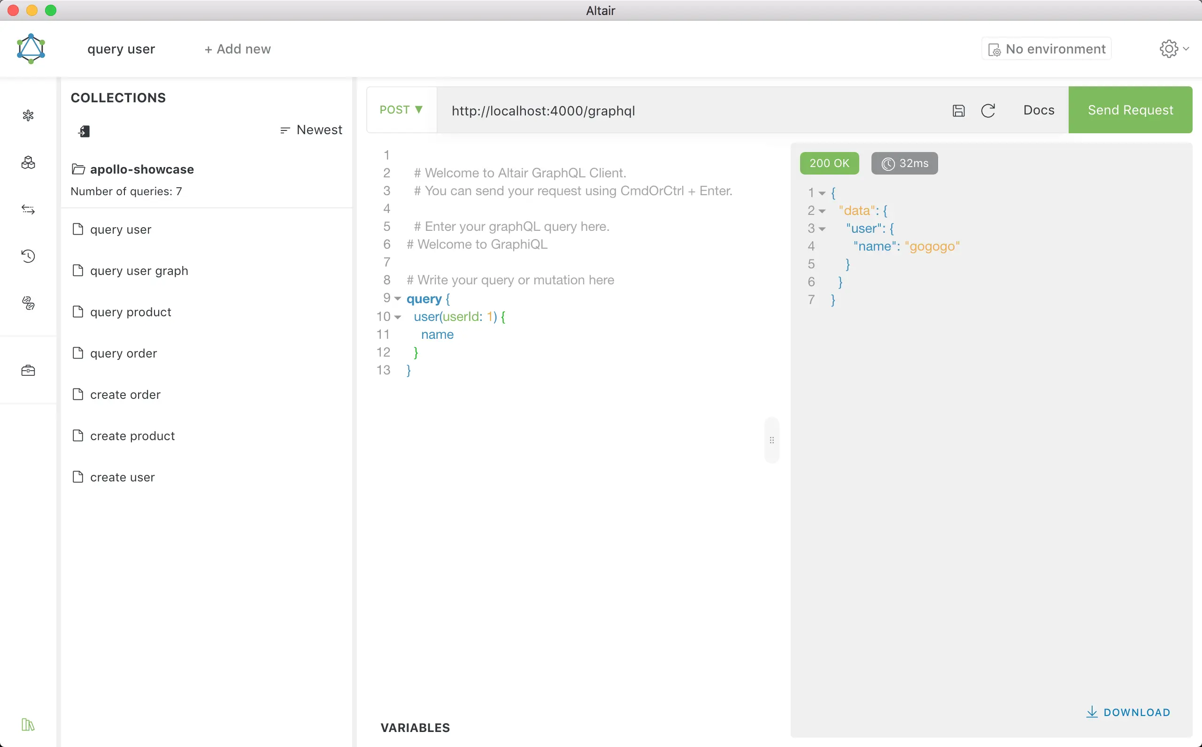Click the Send Request button
The image size is (1202, 747).
[1130, 110]
